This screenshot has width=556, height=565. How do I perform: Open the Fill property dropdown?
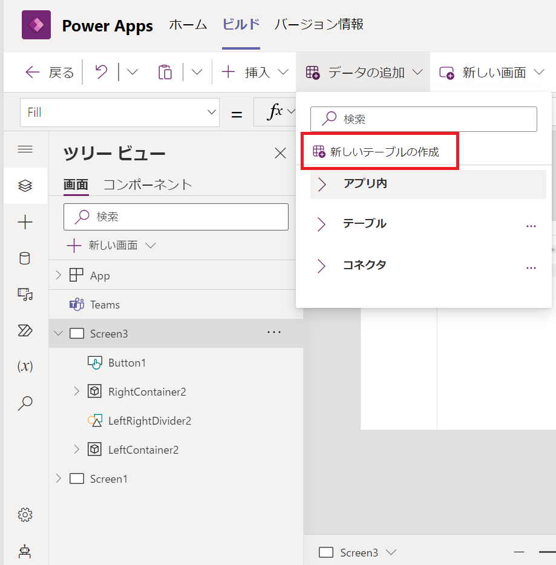[120, 113]
